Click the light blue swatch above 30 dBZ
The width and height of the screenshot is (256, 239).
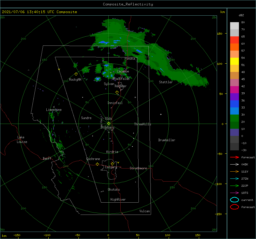(x=234, y=111)
